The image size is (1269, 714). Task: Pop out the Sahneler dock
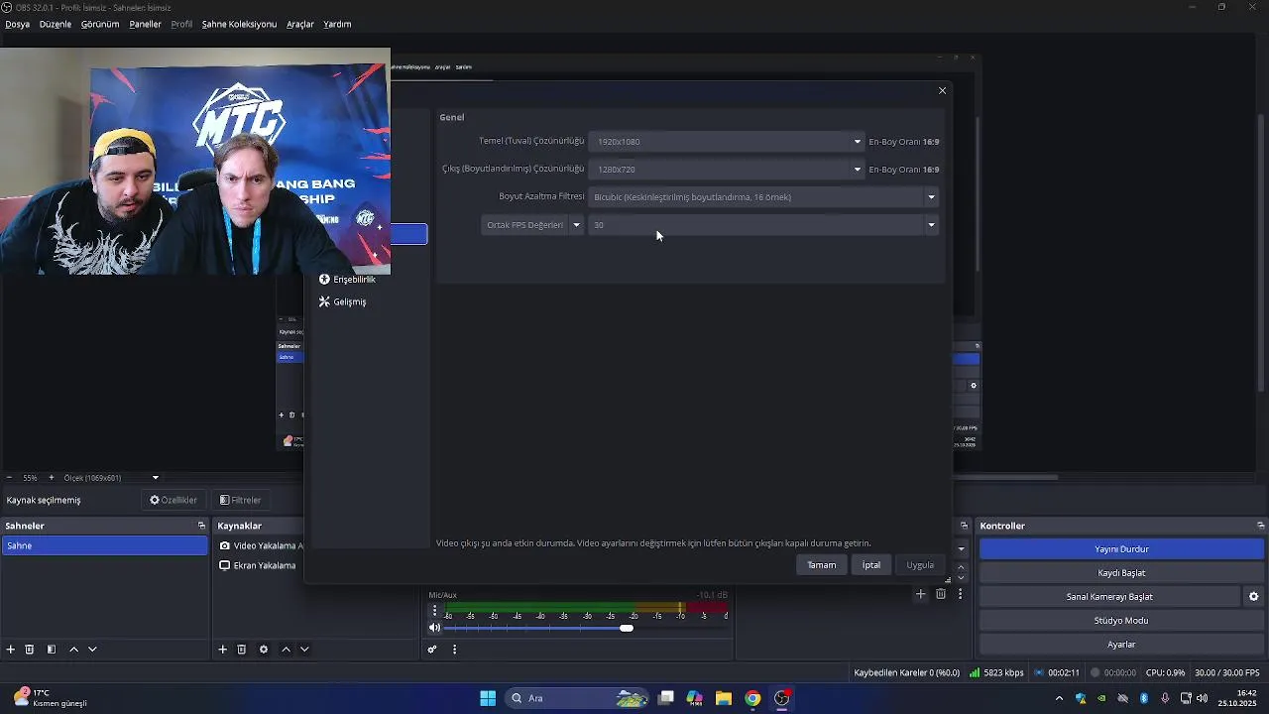tap(201, 526)
